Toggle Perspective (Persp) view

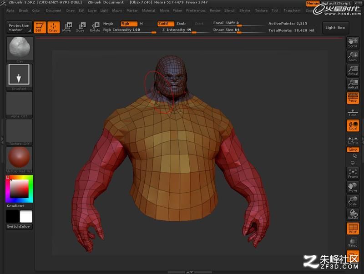(353, 98)
